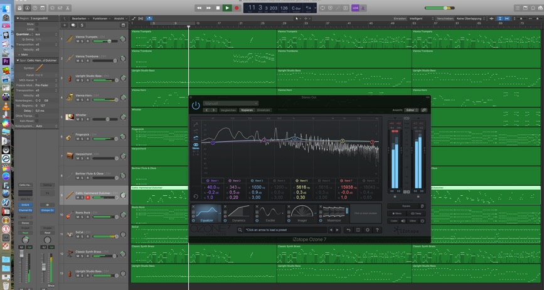Viewport: 544px width, 290px height.
Task: Click Mono button in Ozone
Action: tap(397, 213)
